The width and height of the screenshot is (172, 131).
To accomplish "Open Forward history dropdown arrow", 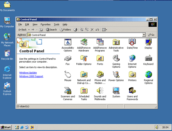I will pyautogui.click(x=37, y=30).
